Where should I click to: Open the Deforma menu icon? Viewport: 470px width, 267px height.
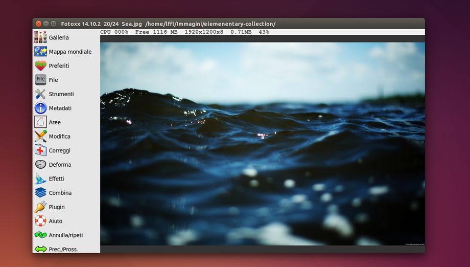click(x=40, y=165)
